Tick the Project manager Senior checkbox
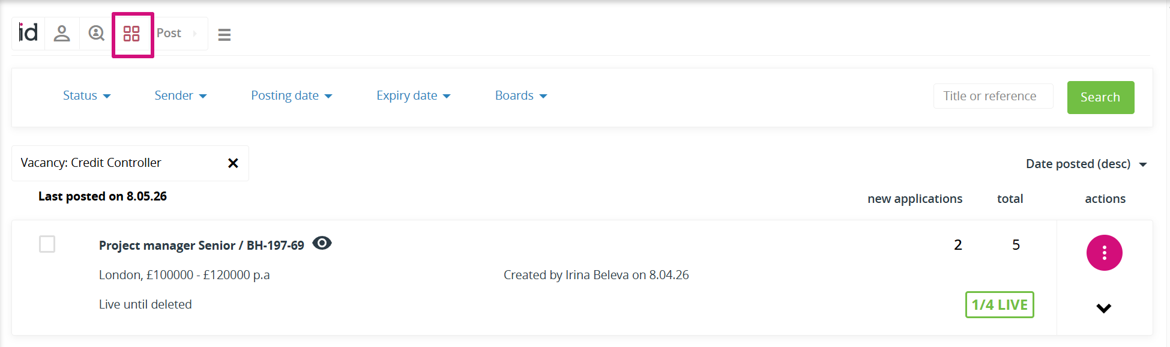The image size is (1170, 347). point(47,244)
